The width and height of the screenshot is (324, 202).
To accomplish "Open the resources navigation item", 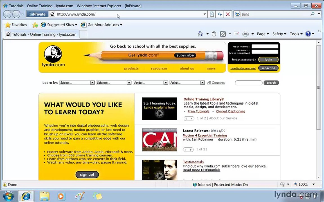I will 159,68.
